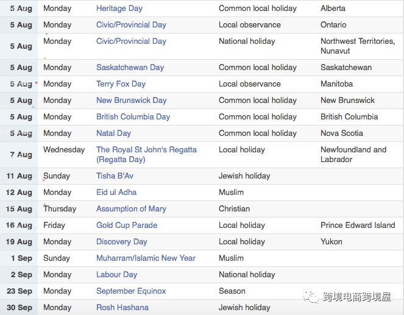Viewport: 404px width, 315px height.
Task: Open New Brunswick Day link
Action: coord(132,100)
